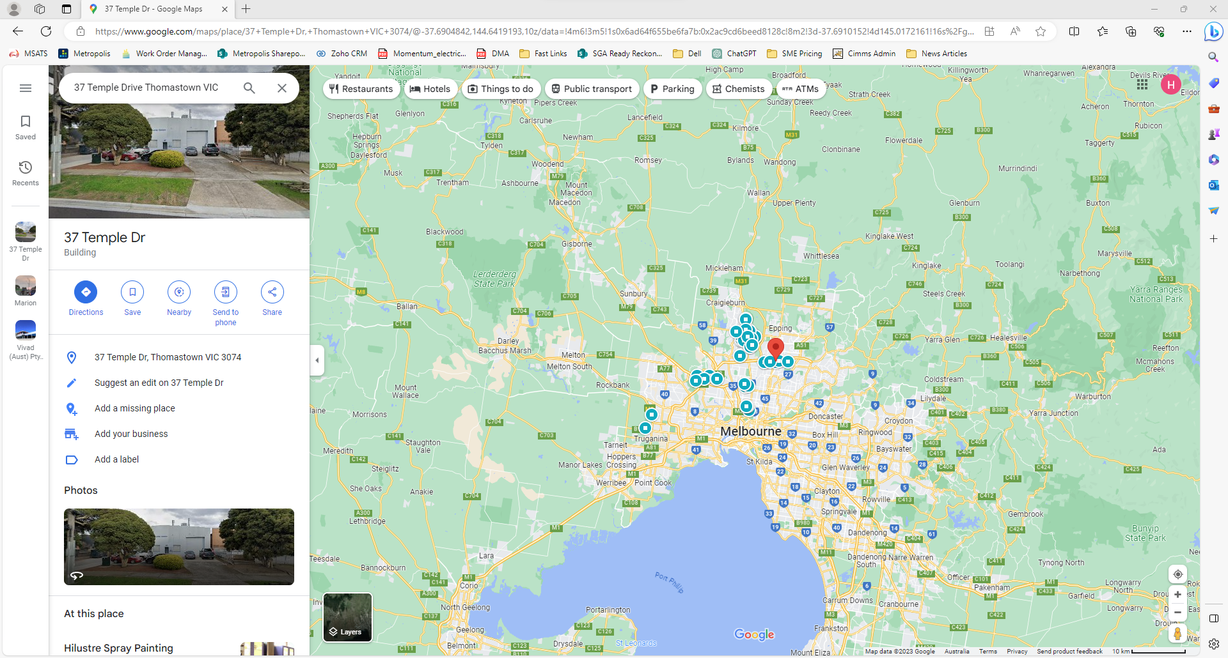Viewport: 1228px width, 658px height.
Task: Click the search magnifier icon in Maps
Action: pos(249,88)
